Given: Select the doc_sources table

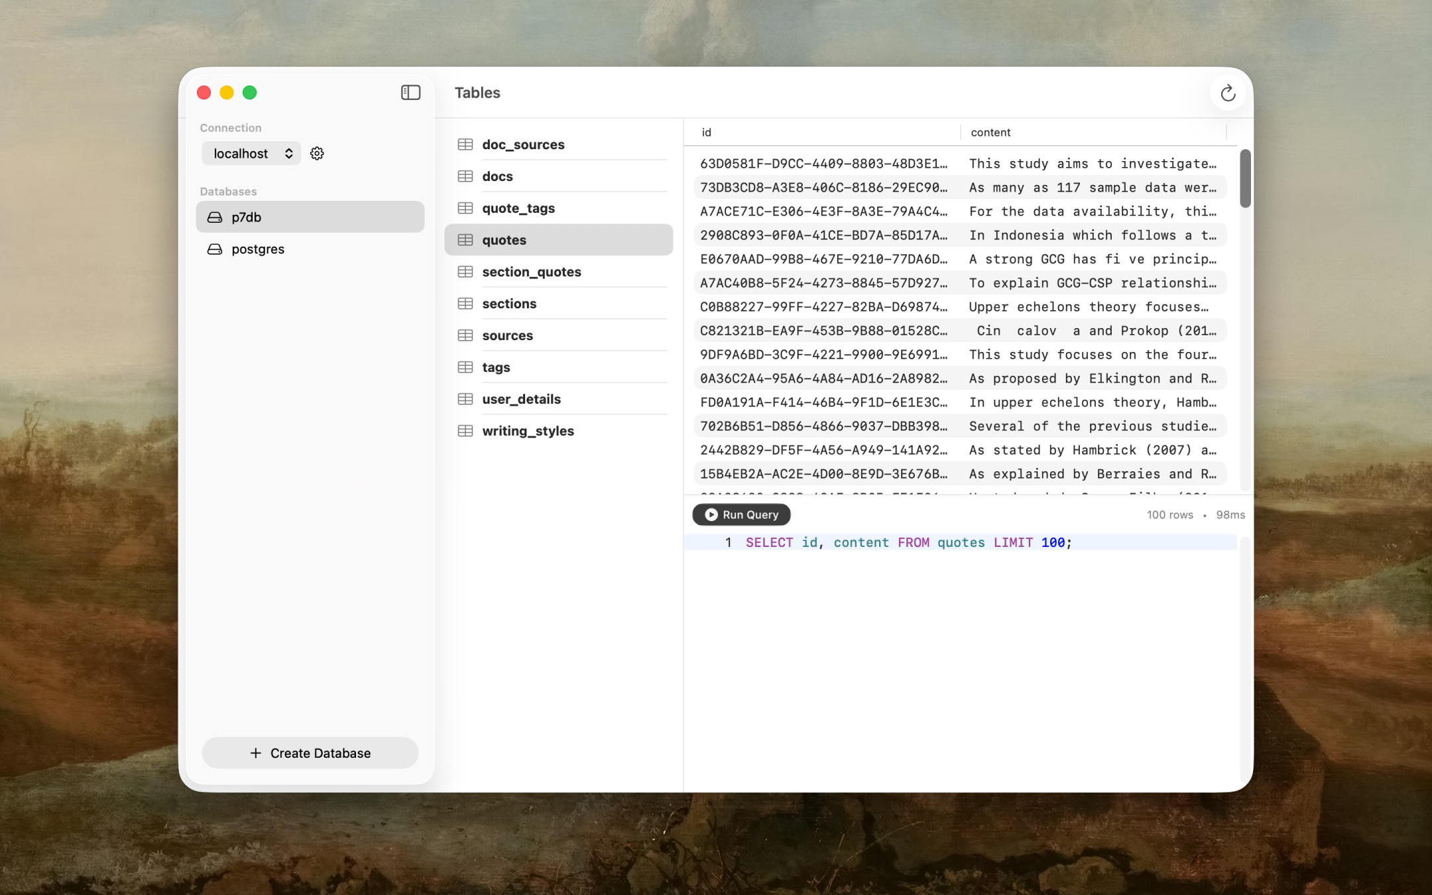Looking at the screenshot, I should tap(523, 144).
